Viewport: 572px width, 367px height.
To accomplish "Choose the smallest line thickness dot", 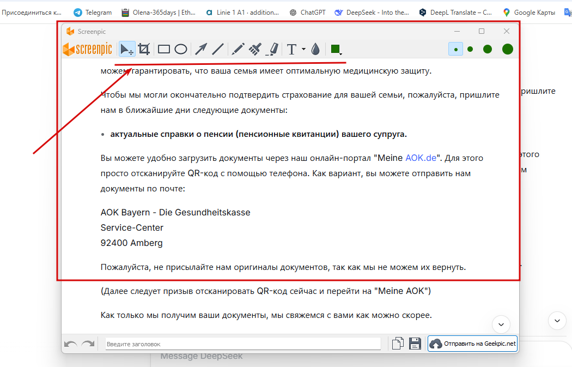I will 455,49.
